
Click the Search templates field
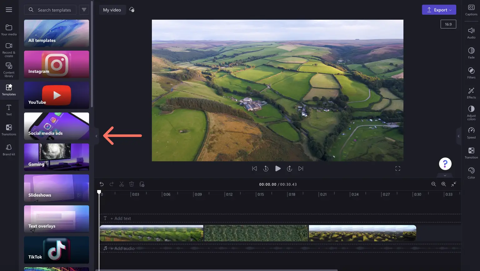[x=50, y=10]
